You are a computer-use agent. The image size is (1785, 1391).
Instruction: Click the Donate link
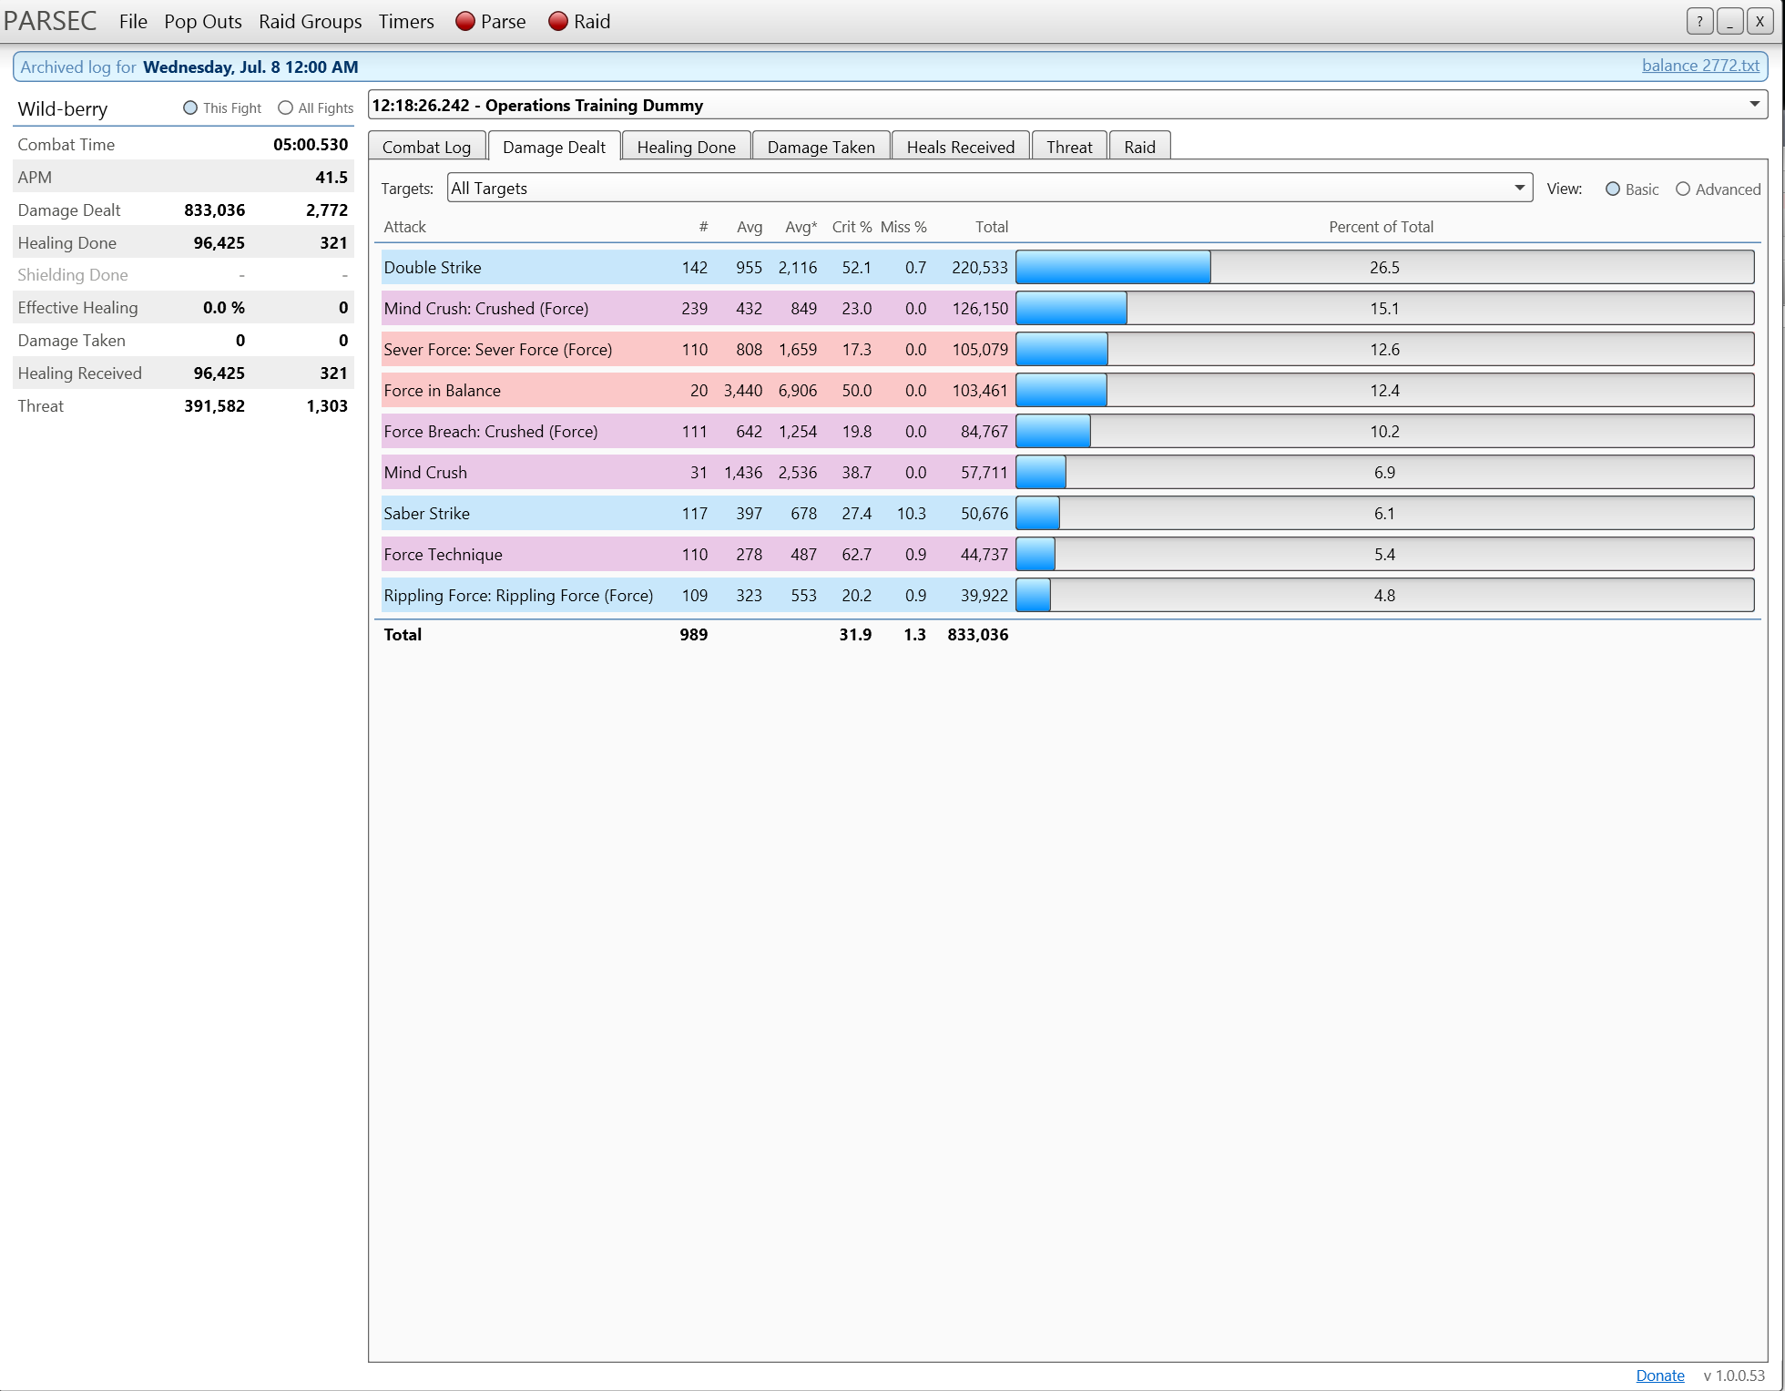click(1659, 1376)
